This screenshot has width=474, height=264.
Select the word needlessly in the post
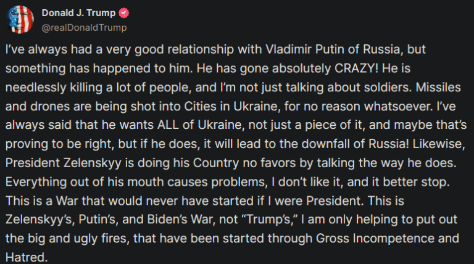coord(36,88)
